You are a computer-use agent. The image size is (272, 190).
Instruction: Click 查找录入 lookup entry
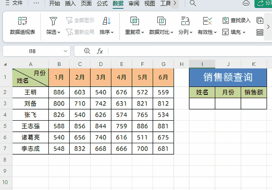(x=236, y=20)
